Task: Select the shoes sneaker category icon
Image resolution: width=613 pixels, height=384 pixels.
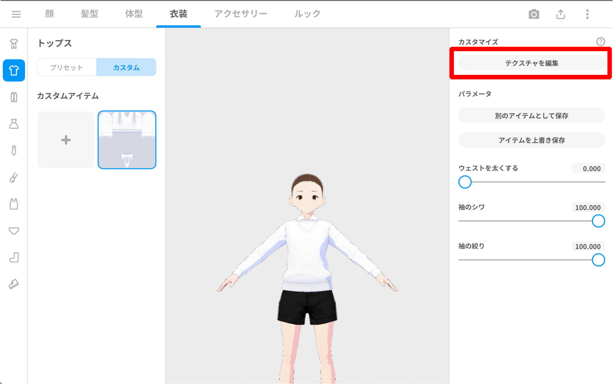Action: tap(14, 284)
